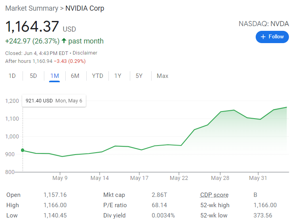Click the green data point marker on chart
Viewport: 302px width, 223px height.
click(23, 150)
